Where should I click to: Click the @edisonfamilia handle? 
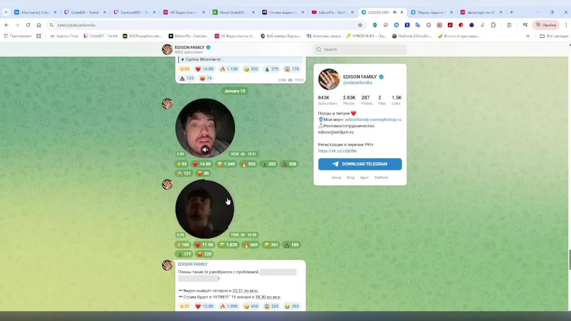pyautogui.click(x=357, y=82)
